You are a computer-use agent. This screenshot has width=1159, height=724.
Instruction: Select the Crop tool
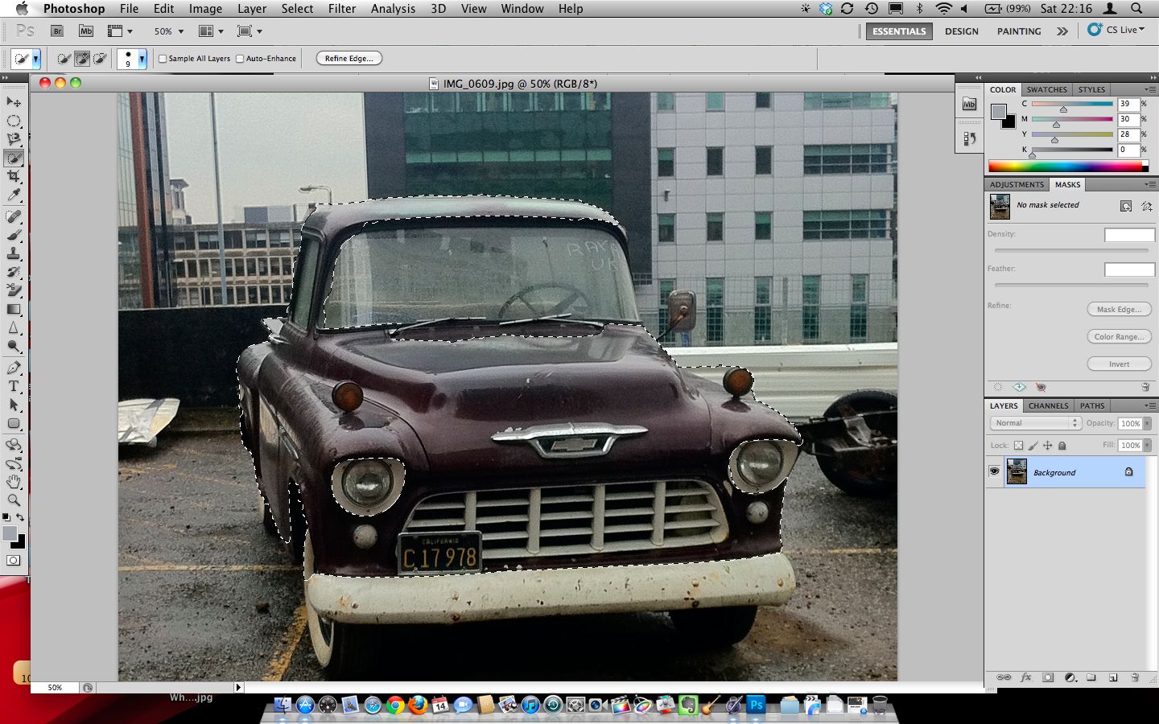[x=14, y=176]
